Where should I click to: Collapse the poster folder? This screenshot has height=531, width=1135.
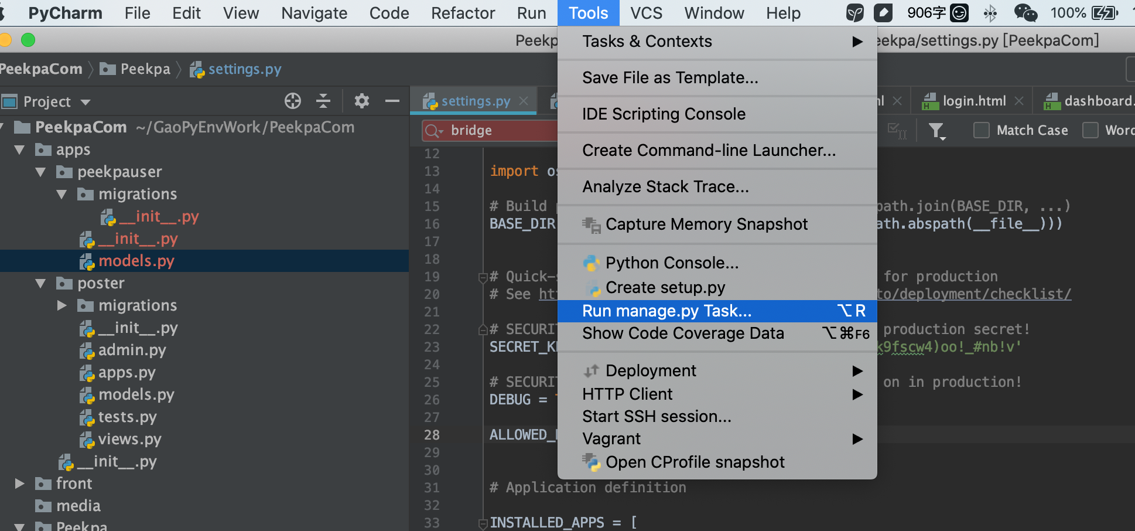click(40, 284)
